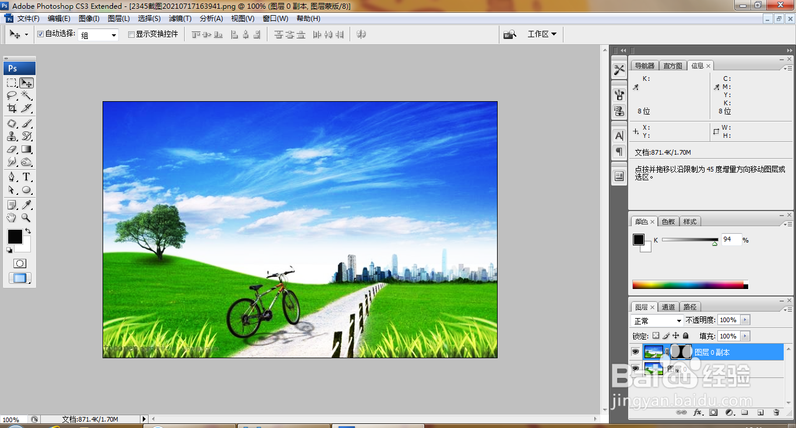Open Color panel options menu
796x428 pixels.
click(x=788, y=224)
